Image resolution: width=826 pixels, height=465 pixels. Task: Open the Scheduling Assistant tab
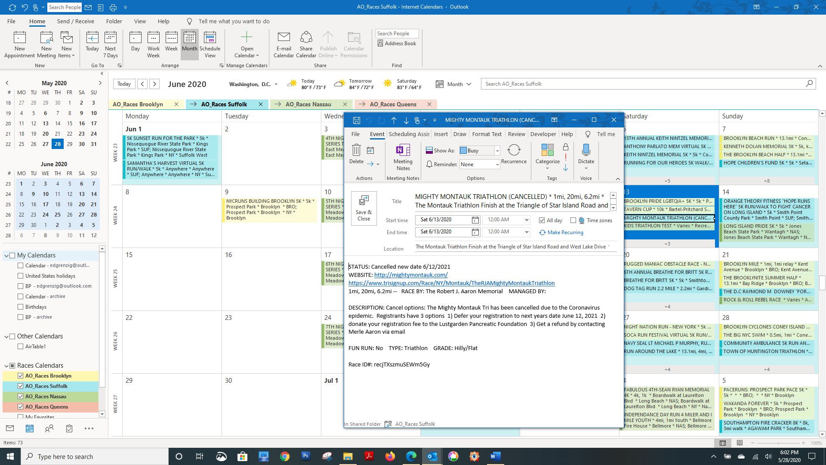point(409,134)
